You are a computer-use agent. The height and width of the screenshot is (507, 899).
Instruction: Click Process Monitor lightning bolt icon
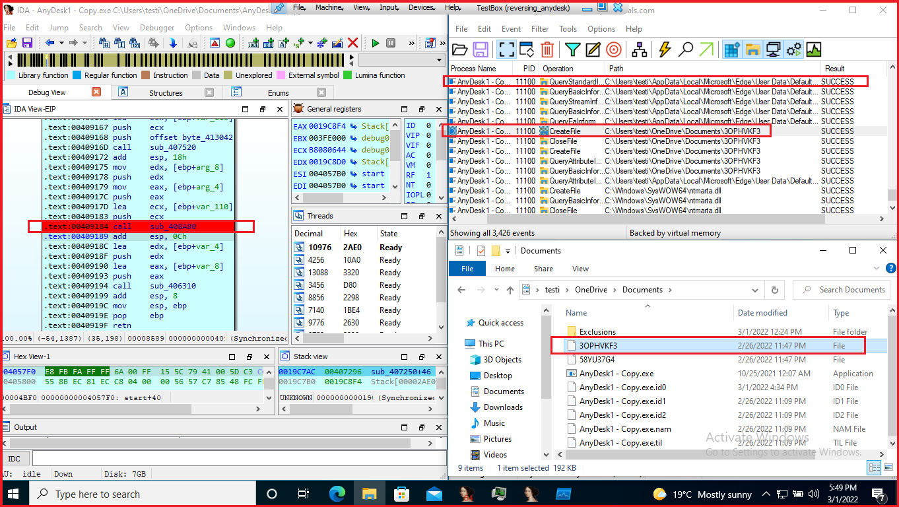click(665, 50)
